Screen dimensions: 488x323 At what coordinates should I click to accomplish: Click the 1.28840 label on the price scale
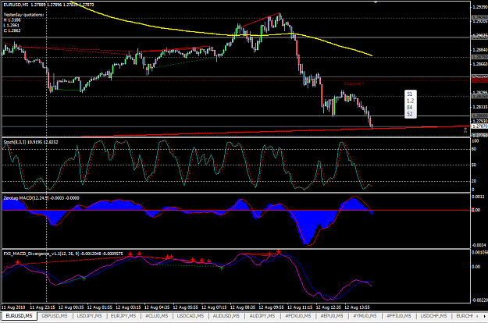(479, 50)
